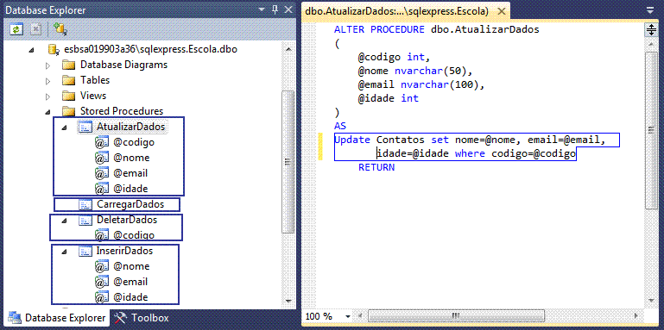Click the Database Diagrams folder icon
This screenshot has height=330, width=664.
point(68,65)
